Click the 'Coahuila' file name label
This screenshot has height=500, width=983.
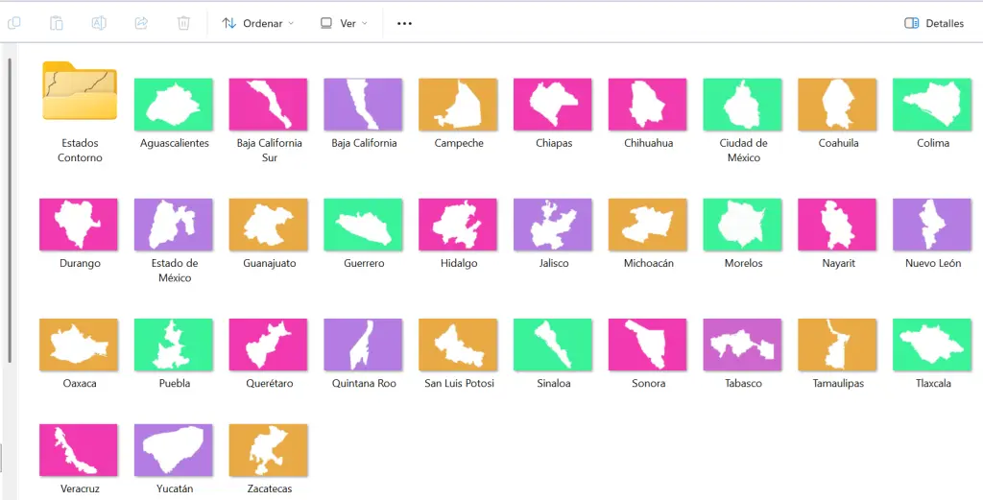point(838,143)
